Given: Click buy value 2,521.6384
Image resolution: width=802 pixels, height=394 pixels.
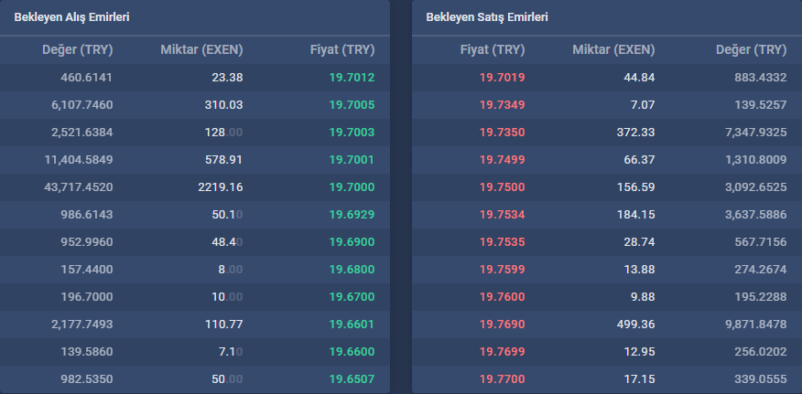Looking at the screenshot, I should click(x=81, y=133).
